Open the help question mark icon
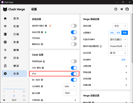 (x=116, y=9)
